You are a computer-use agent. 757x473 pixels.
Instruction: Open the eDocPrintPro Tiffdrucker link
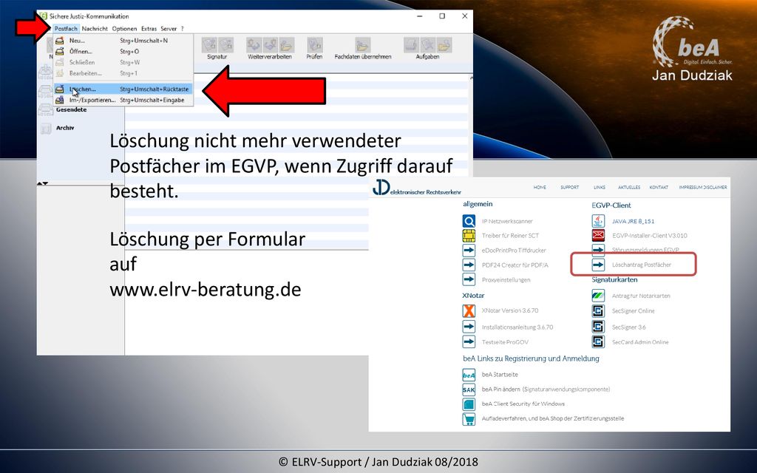coord(514,250)
